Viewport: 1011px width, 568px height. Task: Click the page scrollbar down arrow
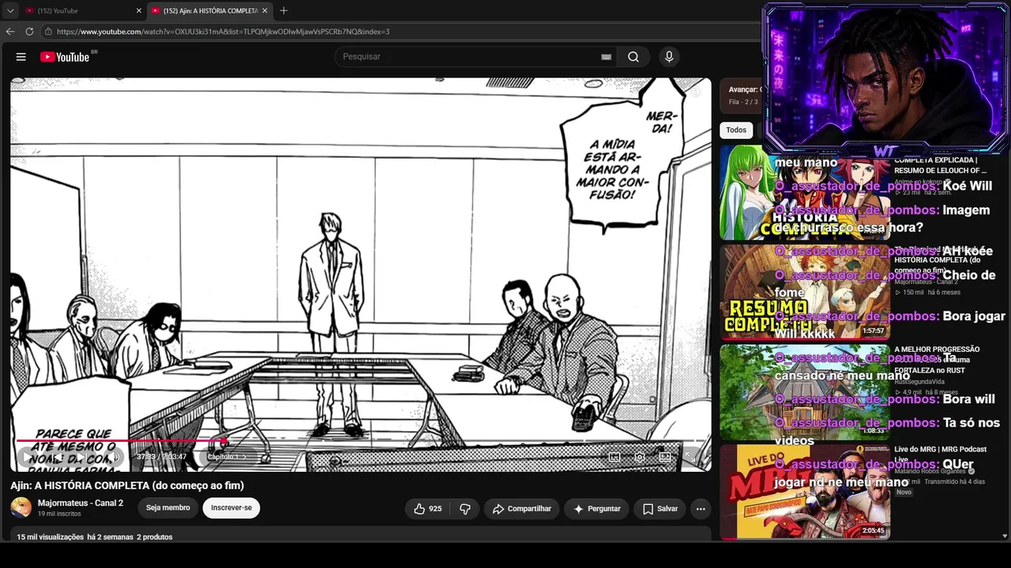(x=1005, y=536)
